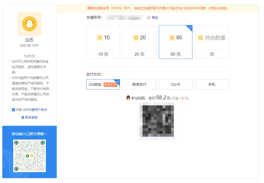Open the Q币充值用户条例 link
The image size is (264, 183).
pos(35,110)
